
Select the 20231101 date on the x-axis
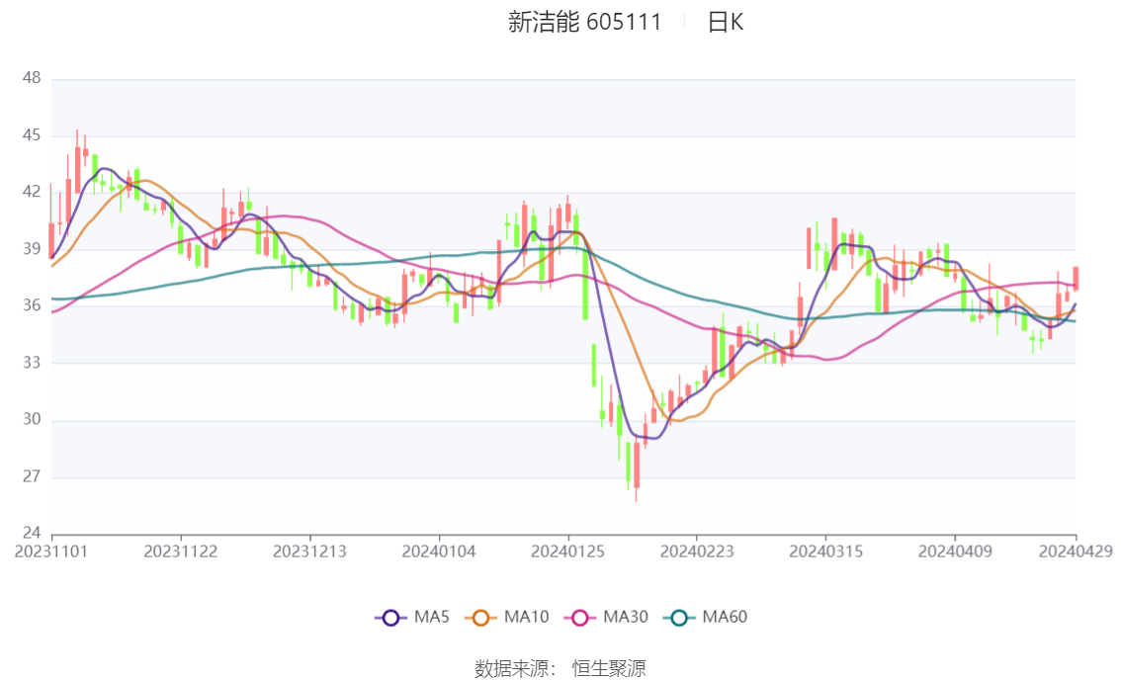coord(51,551)
